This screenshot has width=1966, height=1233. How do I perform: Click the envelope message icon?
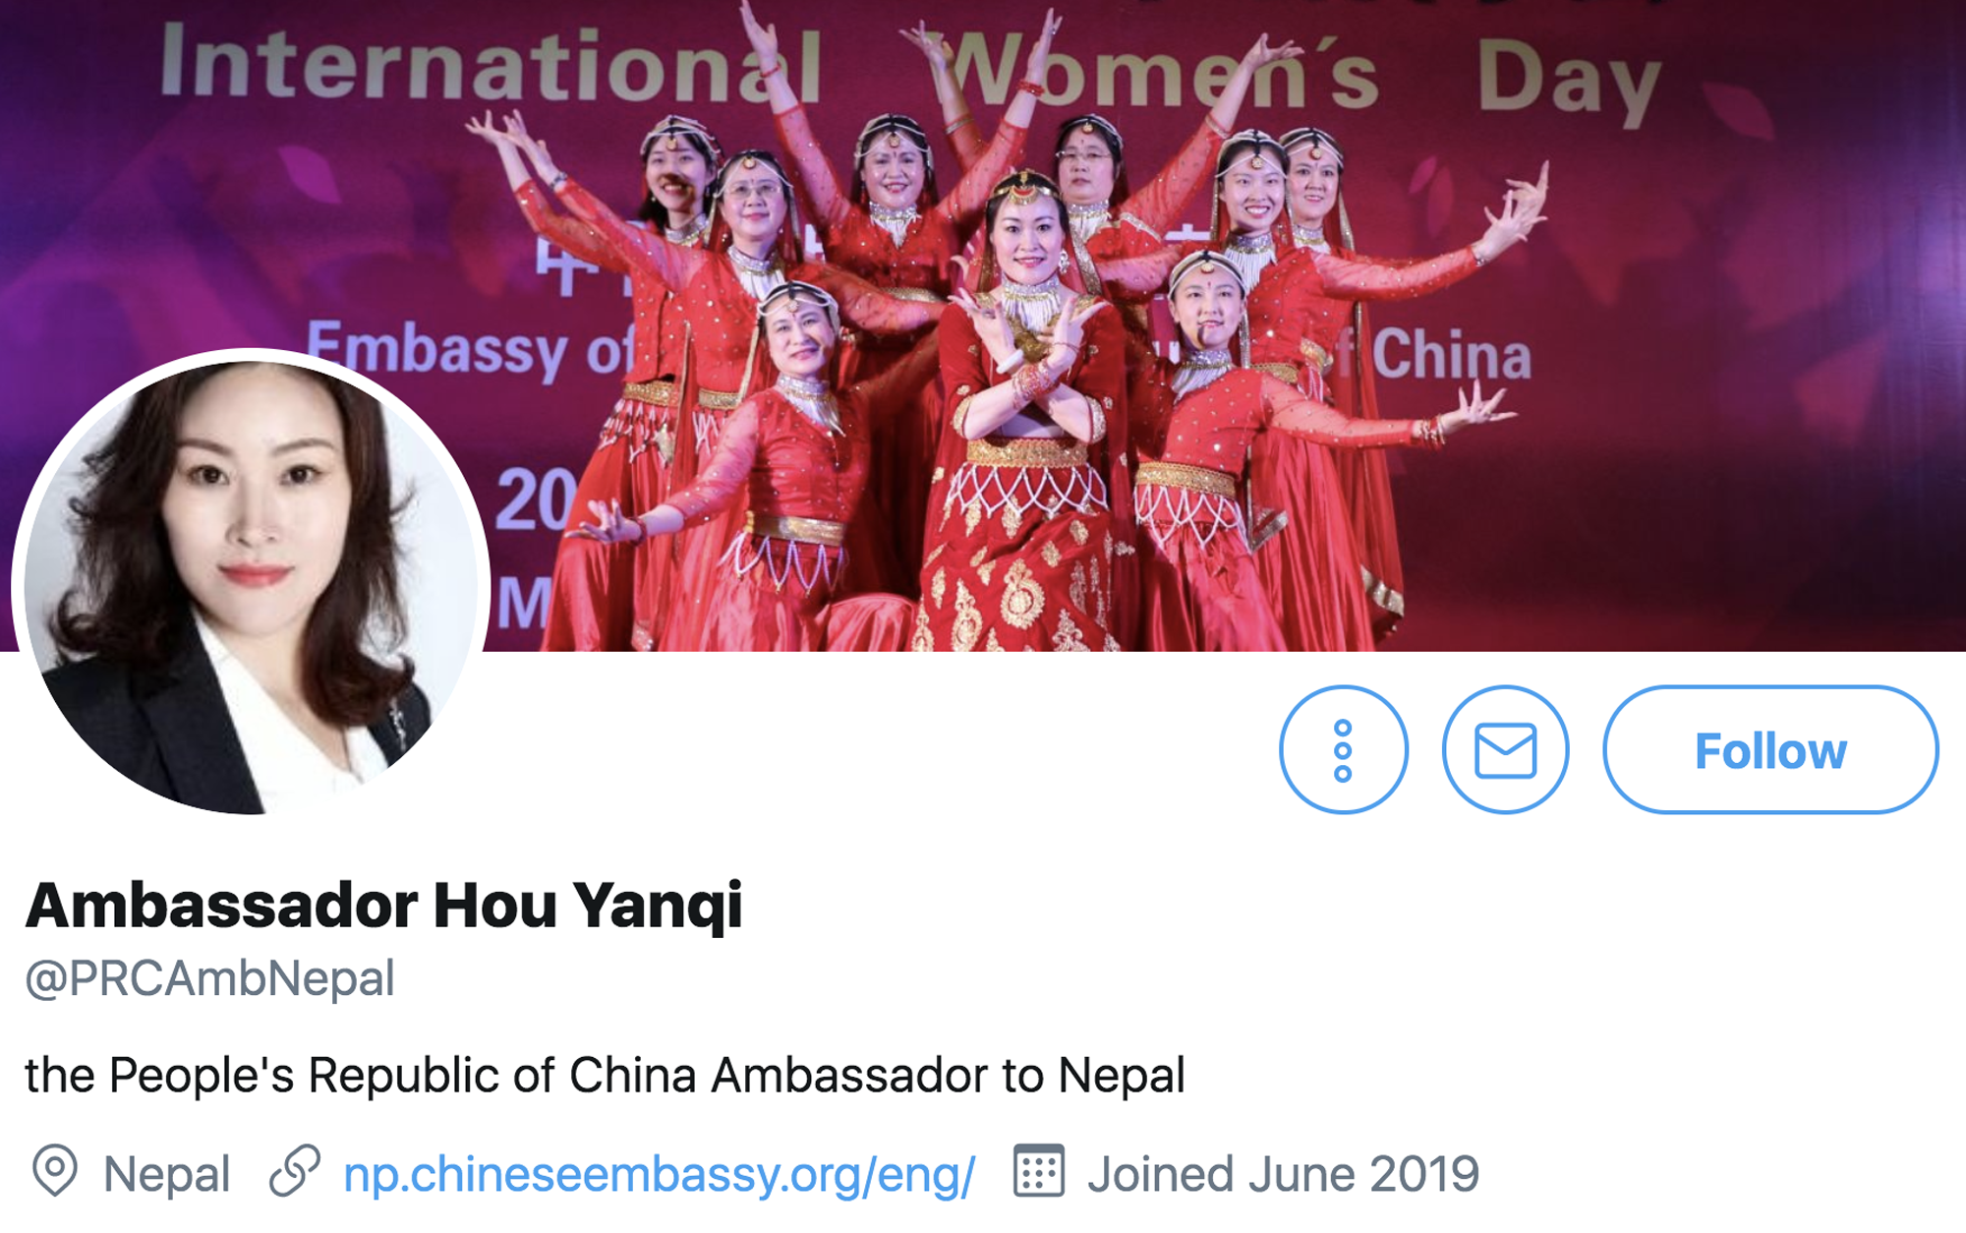[1505, 750]
